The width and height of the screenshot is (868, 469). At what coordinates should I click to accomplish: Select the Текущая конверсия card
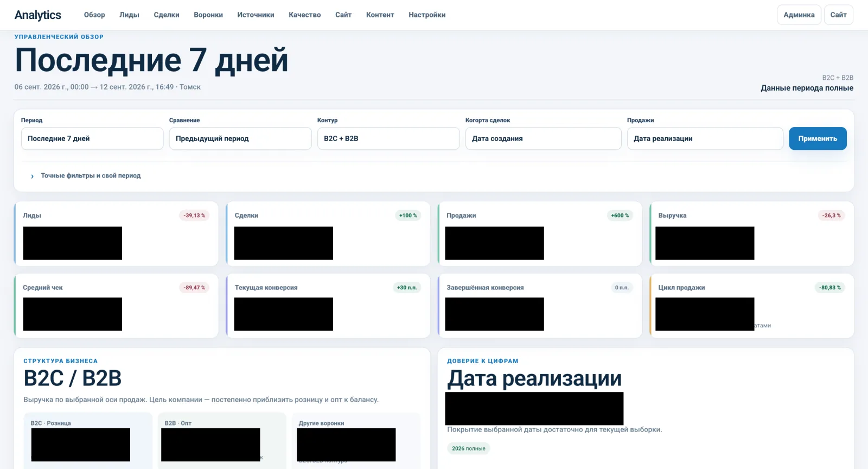point(328,306)
